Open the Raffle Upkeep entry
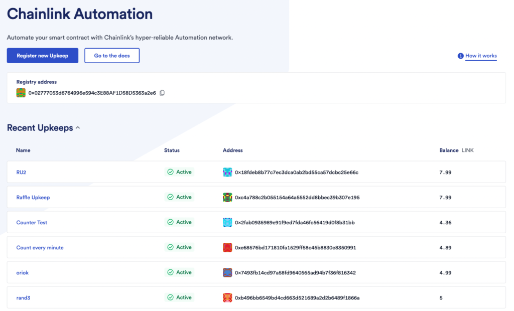 33,197
